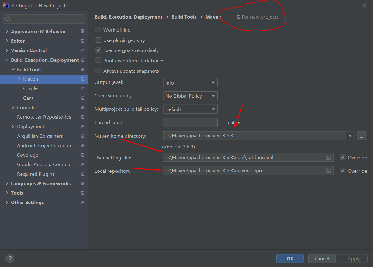Screen dimensions: 373x267
Task: Collapse Build, Execution, Deployment section
Action: (7, 60)
